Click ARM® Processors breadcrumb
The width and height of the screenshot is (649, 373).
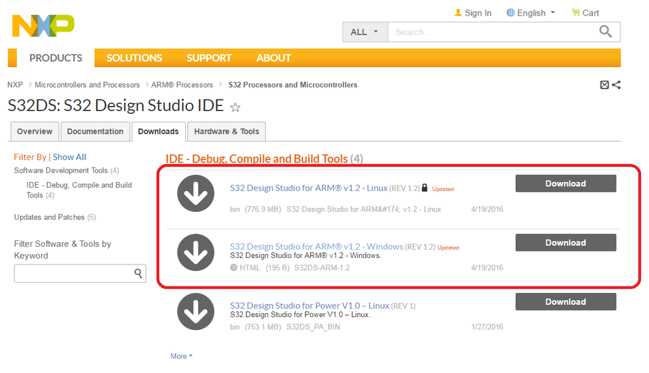[182, 84]
